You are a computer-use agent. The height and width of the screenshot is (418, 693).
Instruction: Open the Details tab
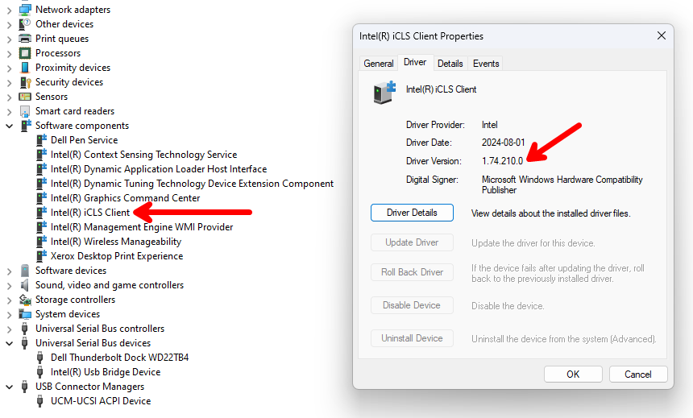click(450, 63)
